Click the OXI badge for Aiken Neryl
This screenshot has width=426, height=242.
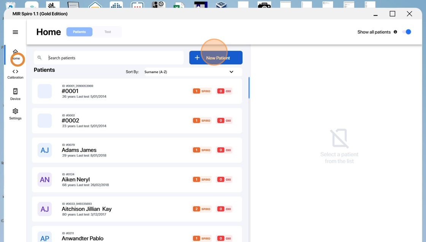tap(224, 180)
